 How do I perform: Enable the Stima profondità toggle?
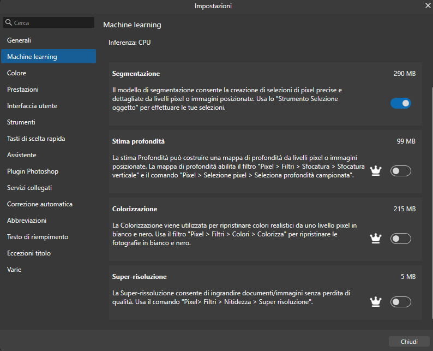400,171
